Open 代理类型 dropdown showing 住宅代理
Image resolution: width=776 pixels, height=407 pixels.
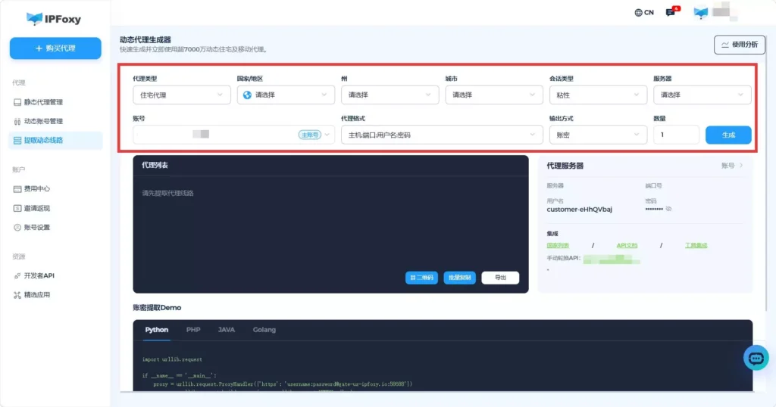182,95
